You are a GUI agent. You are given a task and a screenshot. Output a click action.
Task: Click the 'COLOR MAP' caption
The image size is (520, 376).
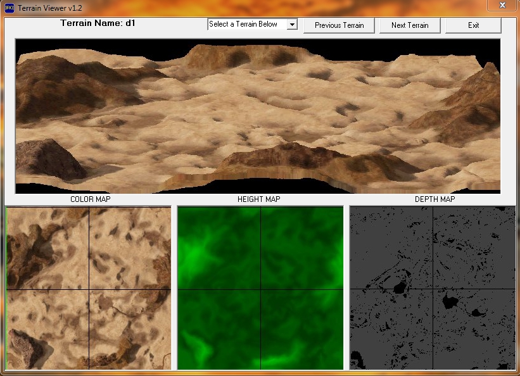coord(90,199)
